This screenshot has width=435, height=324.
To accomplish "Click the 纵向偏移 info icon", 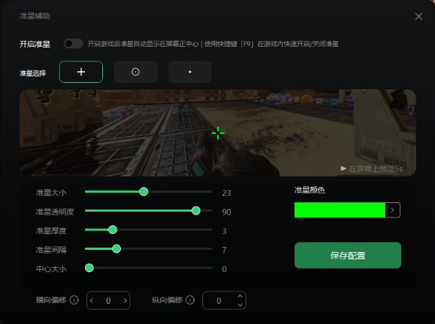I will click(x=190, y=300).
